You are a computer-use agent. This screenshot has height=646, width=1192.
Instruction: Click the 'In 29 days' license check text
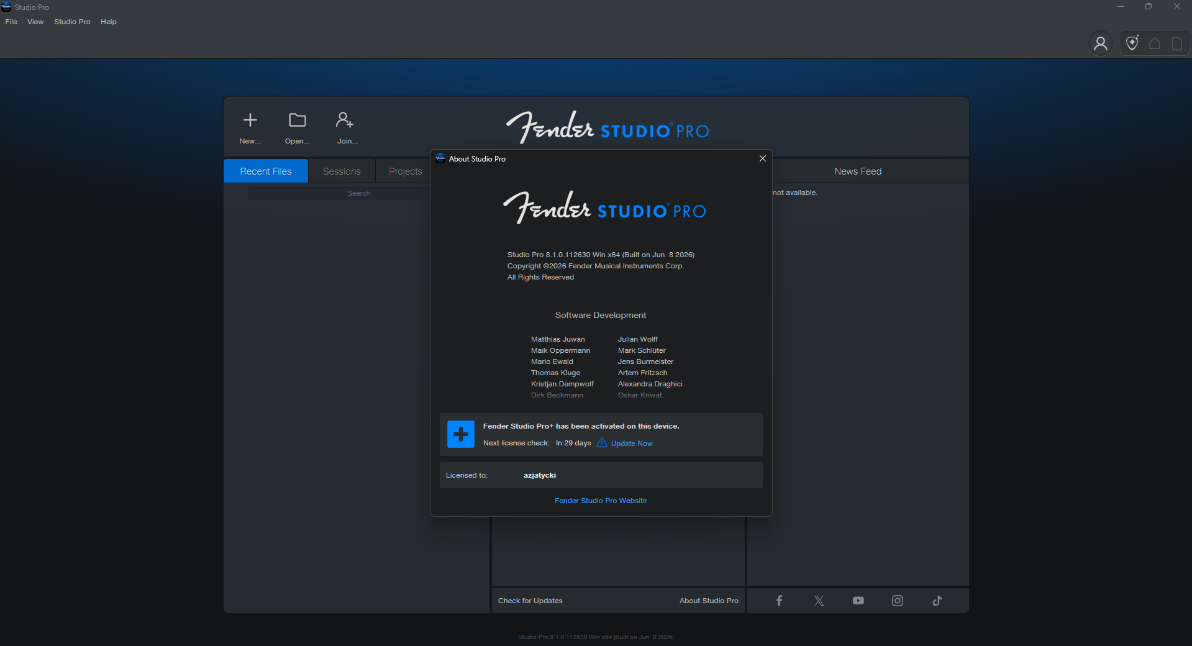point(573,443)
